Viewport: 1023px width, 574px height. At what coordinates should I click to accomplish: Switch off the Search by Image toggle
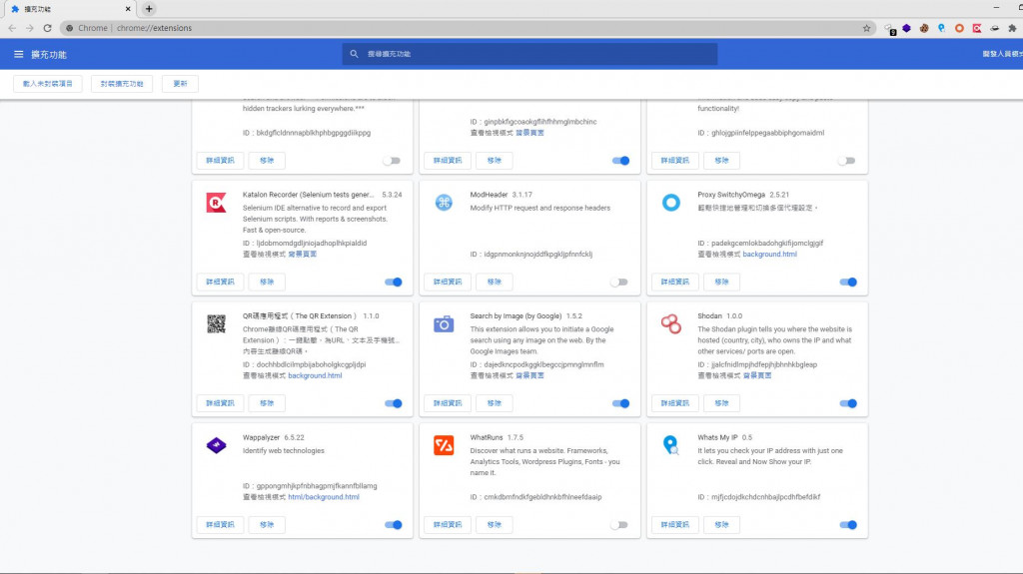620,403
